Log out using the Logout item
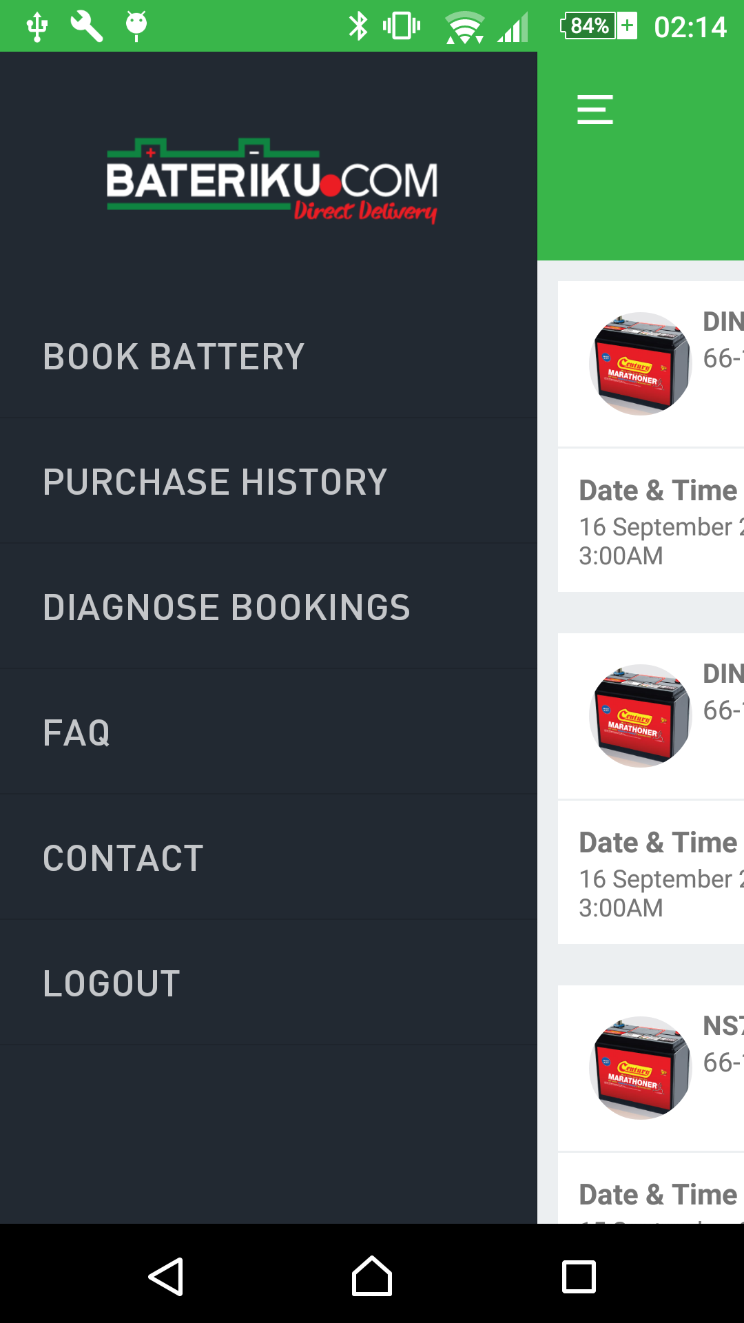Image resolution: width=744 pixels, height=1323 pixels. (112, 984)
